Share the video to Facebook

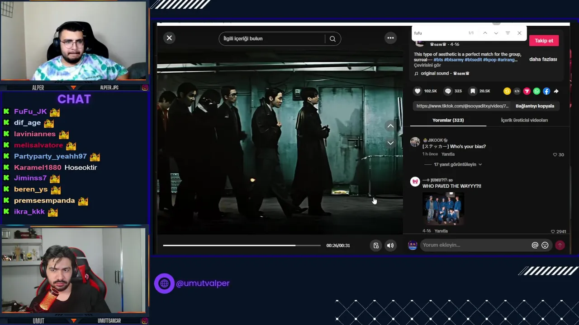(x=546, y=91)
